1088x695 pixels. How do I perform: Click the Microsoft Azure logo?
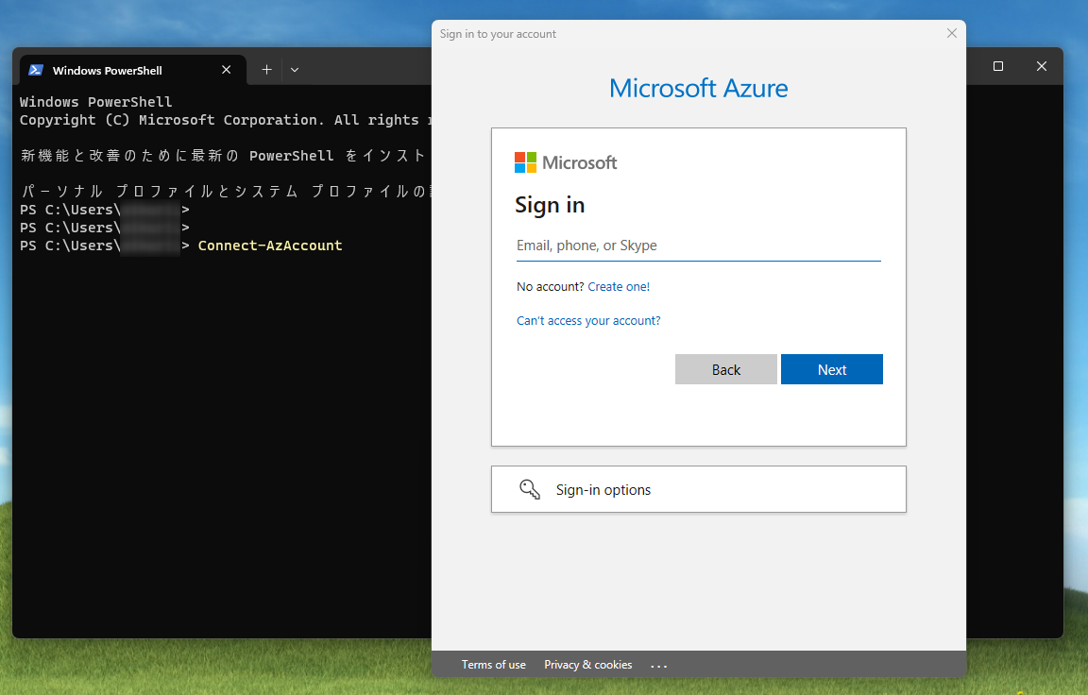point(698,88)
